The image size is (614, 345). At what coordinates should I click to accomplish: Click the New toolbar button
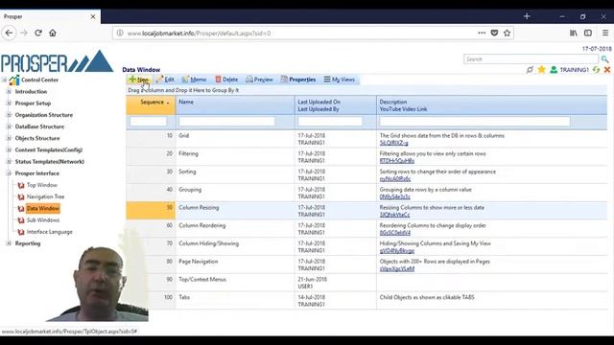(139, 80)
